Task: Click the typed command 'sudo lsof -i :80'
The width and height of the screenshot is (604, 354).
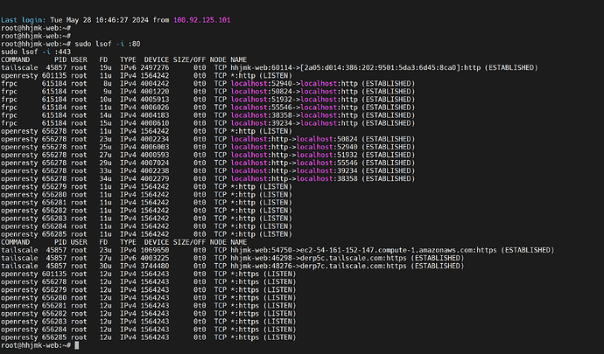Action: pos(108,44)
